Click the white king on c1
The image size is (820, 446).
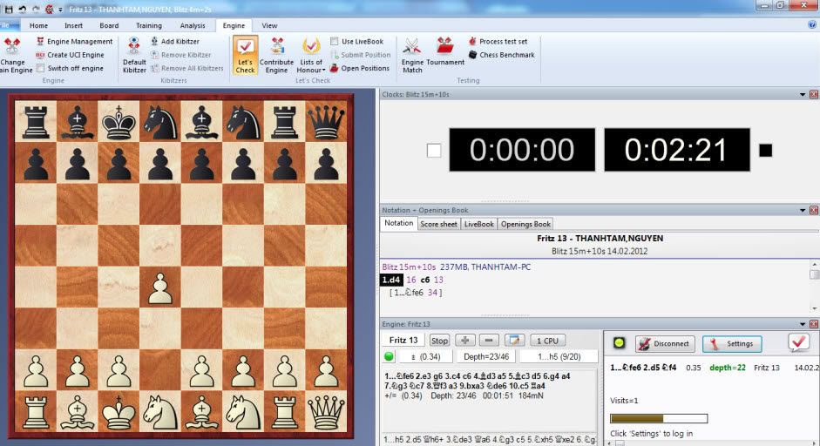click(119, 411)
